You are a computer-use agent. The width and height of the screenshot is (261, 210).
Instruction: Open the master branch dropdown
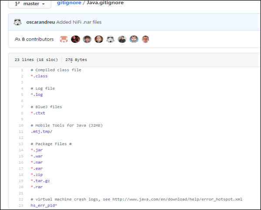coord(30,3)
